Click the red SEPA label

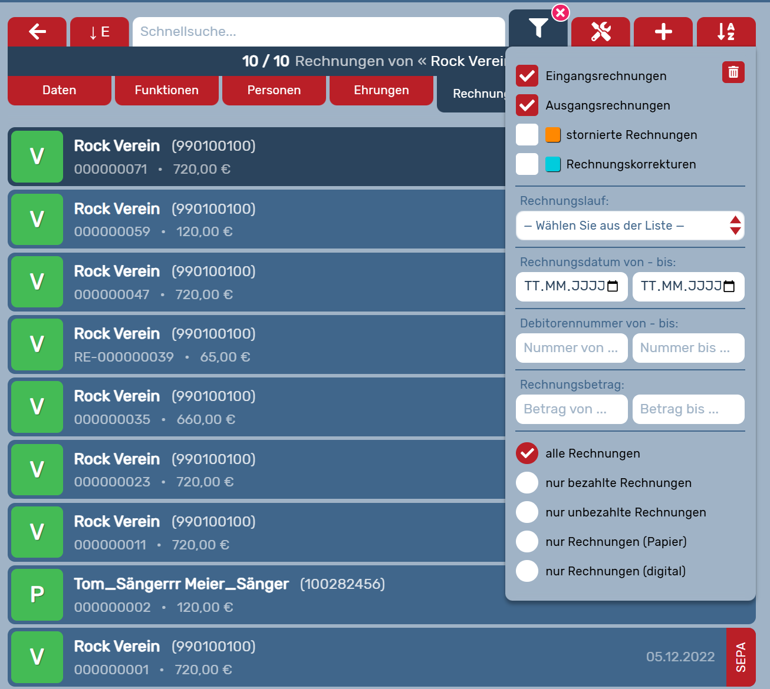point(741,657)
